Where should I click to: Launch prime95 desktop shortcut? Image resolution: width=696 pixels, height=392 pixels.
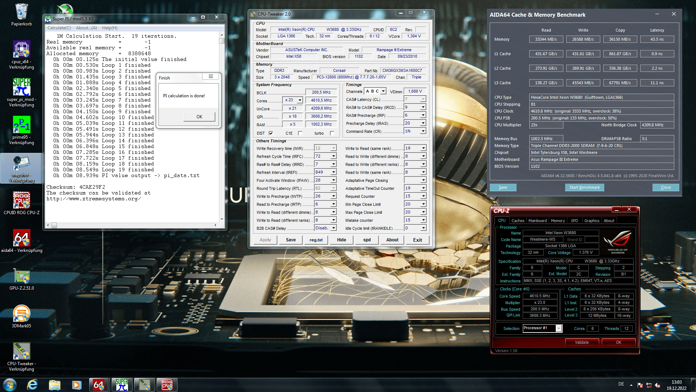21,130
